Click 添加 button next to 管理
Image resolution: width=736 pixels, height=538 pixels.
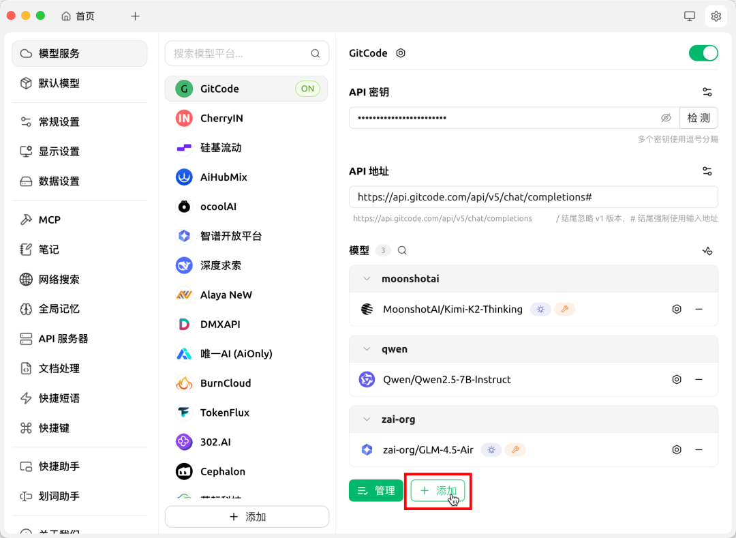click(x=438, y=490)
